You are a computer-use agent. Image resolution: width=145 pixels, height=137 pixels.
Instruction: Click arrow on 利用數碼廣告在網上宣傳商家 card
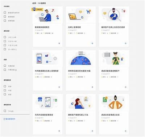click(x=59, y=87)
